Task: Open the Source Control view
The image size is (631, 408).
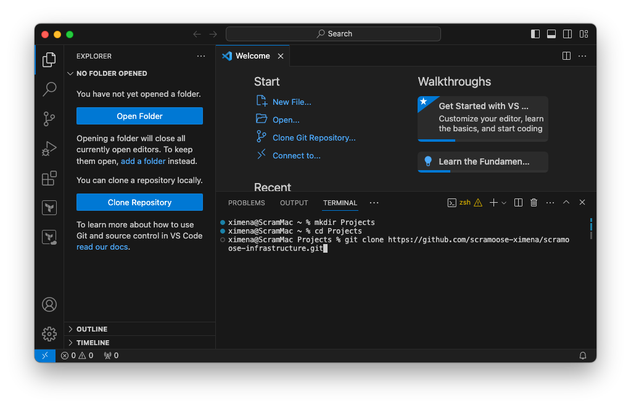Action: coord(49,118)
